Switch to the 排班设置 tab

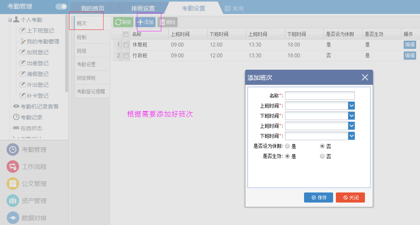point(143,9)
